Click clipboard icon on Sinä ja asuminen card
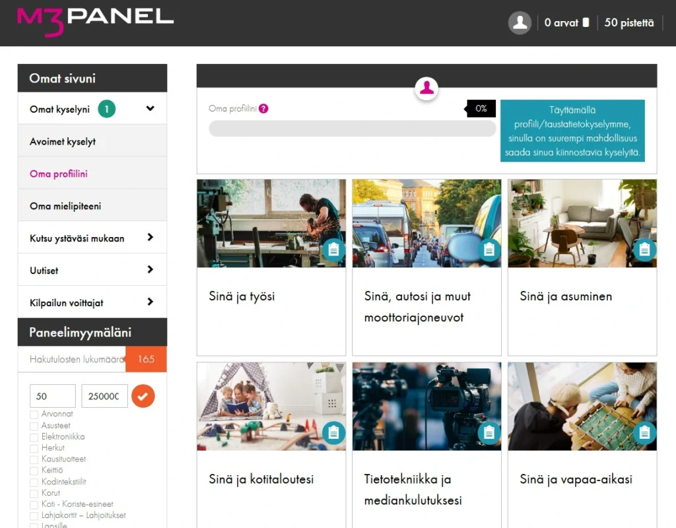This screenshot has height=528, width=676. click(644, 249)
